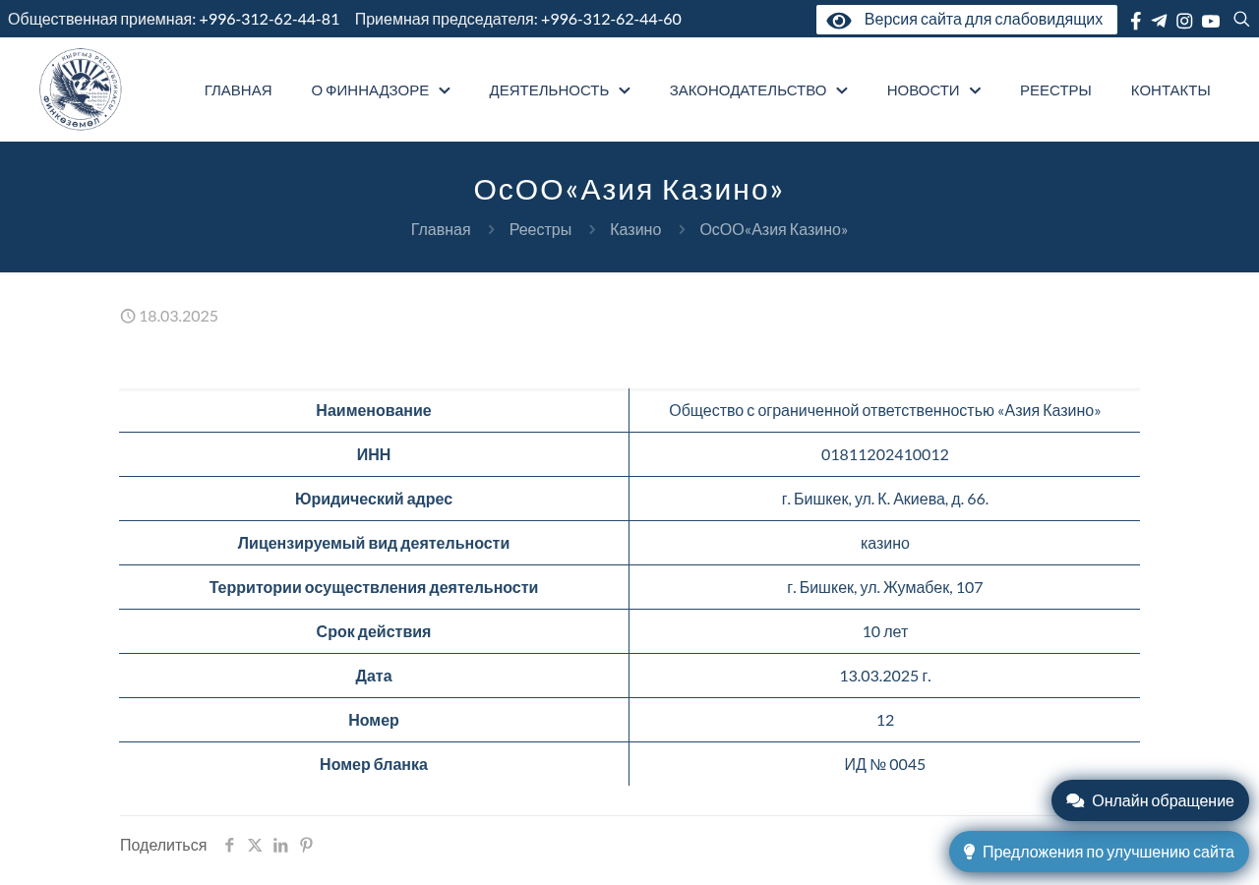1259x885 pixels.
Task: Click the chairman reception phone number
Action: click(611, 19)
